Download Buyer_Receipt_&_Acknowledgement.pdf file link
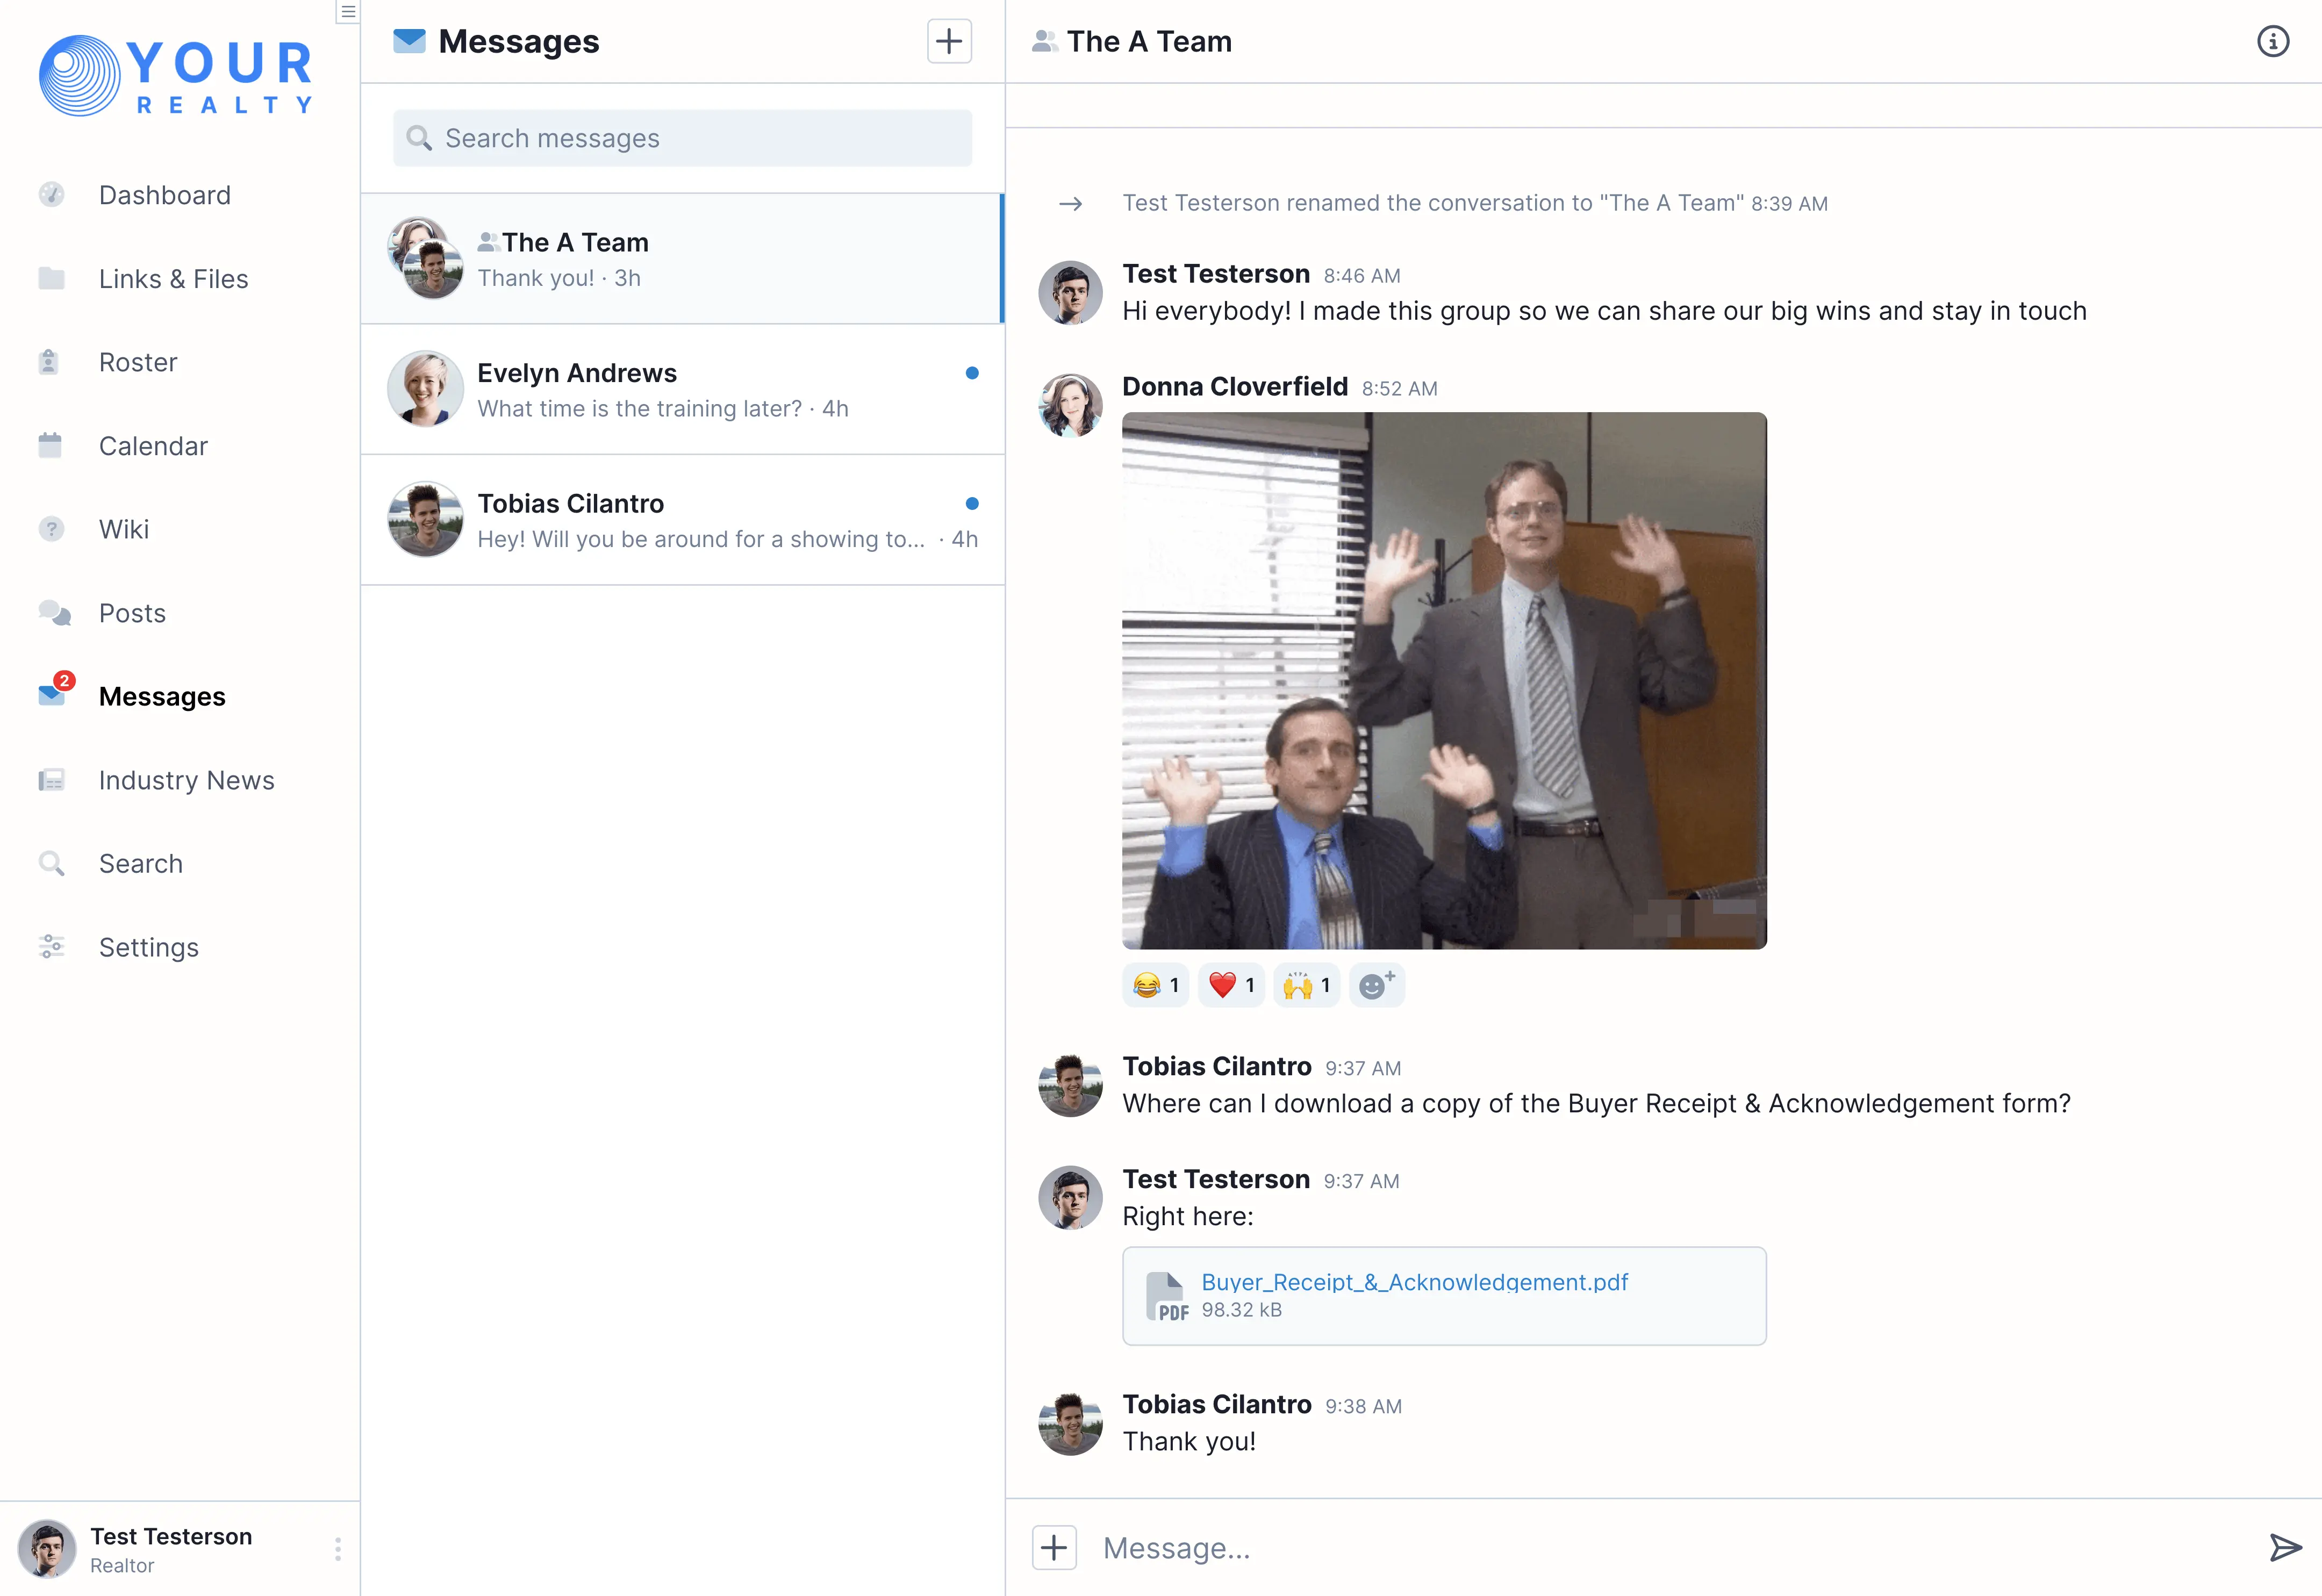This screenshot has width=2322, height=1596. 1414,1282
